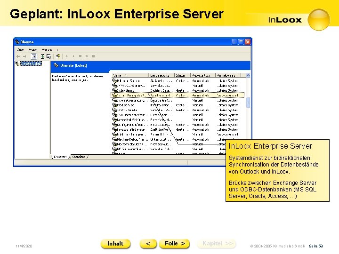Go to next slide with Folie > button

(x=175, y=244)
